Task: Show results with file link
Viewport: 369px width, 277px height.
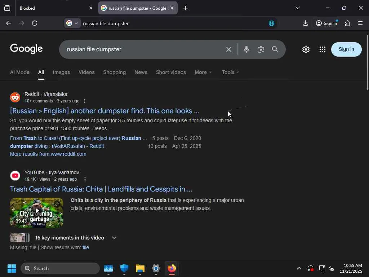Action: [86, 247]
